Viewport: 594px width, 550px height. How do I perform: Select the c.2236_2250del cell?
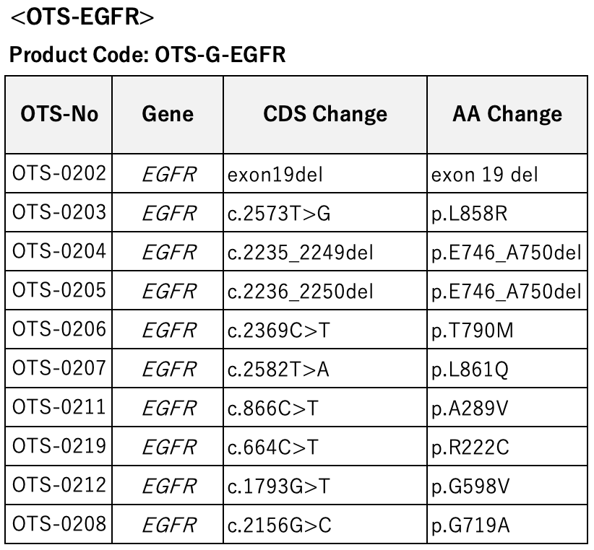(x=325, y=291)
